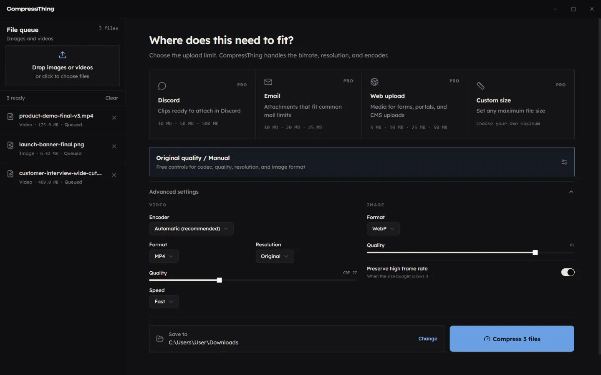
Task: Select the launch-banner-final.png file name
Action: [x=51, y=145]
